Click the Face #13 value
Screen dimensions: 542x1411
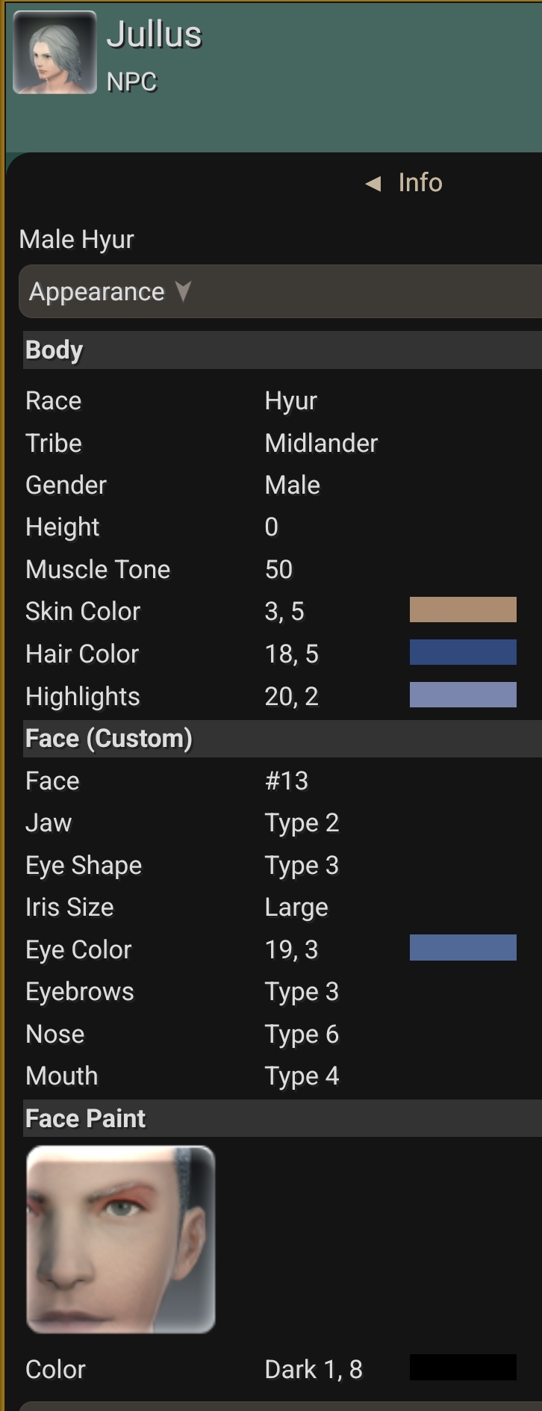[287, 781]
